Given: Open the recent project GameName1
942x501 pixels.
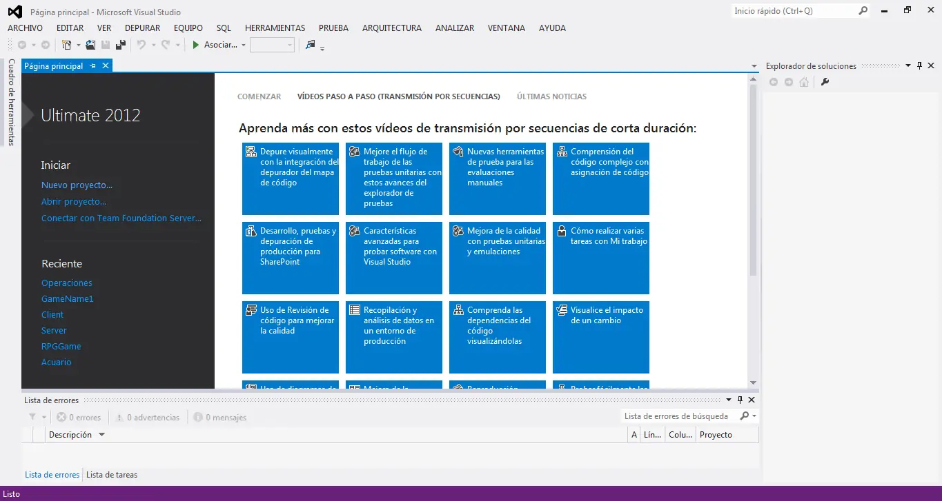Looking at the screenshot, I should (67, 299).
